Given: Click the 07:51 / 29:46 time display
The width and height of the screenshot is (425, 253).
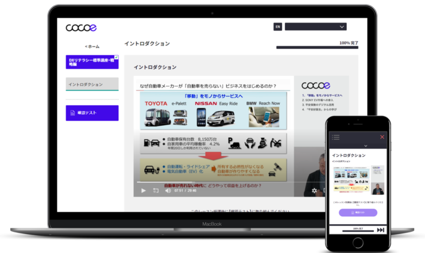Looking at the screenshot, I should 186,190.
